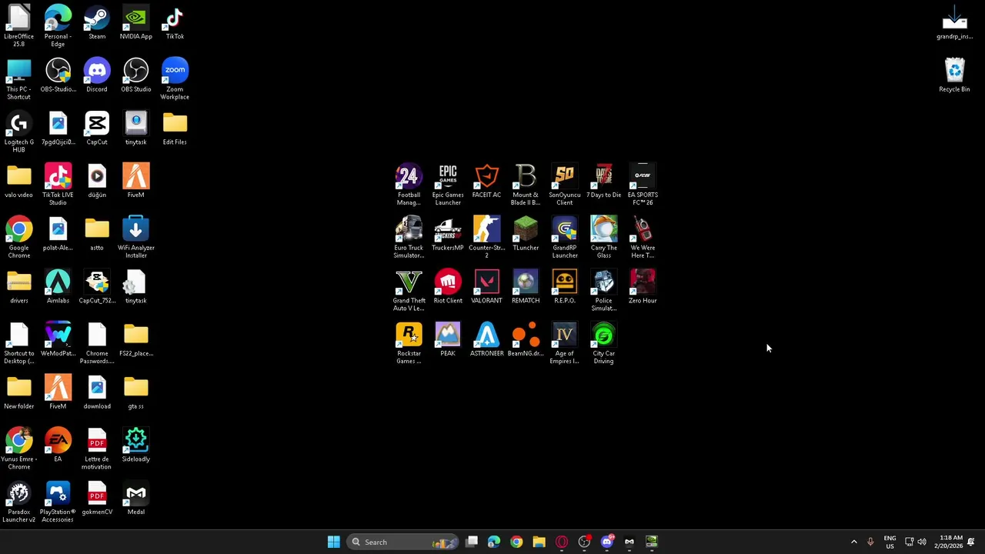Click the taskbar Search box
Image resolution: width=985 pixels, height=554 pixels.
tap(402, 542)
